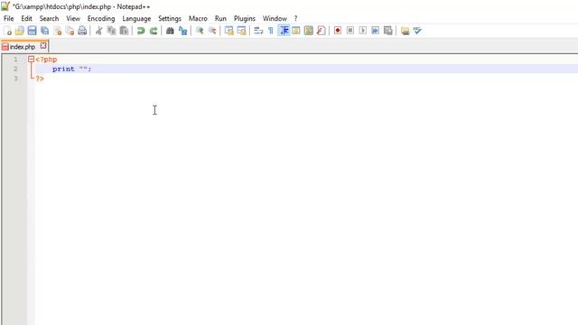Open the Settings menu
This screenshot has width=578, height=325.
point(170,18)
